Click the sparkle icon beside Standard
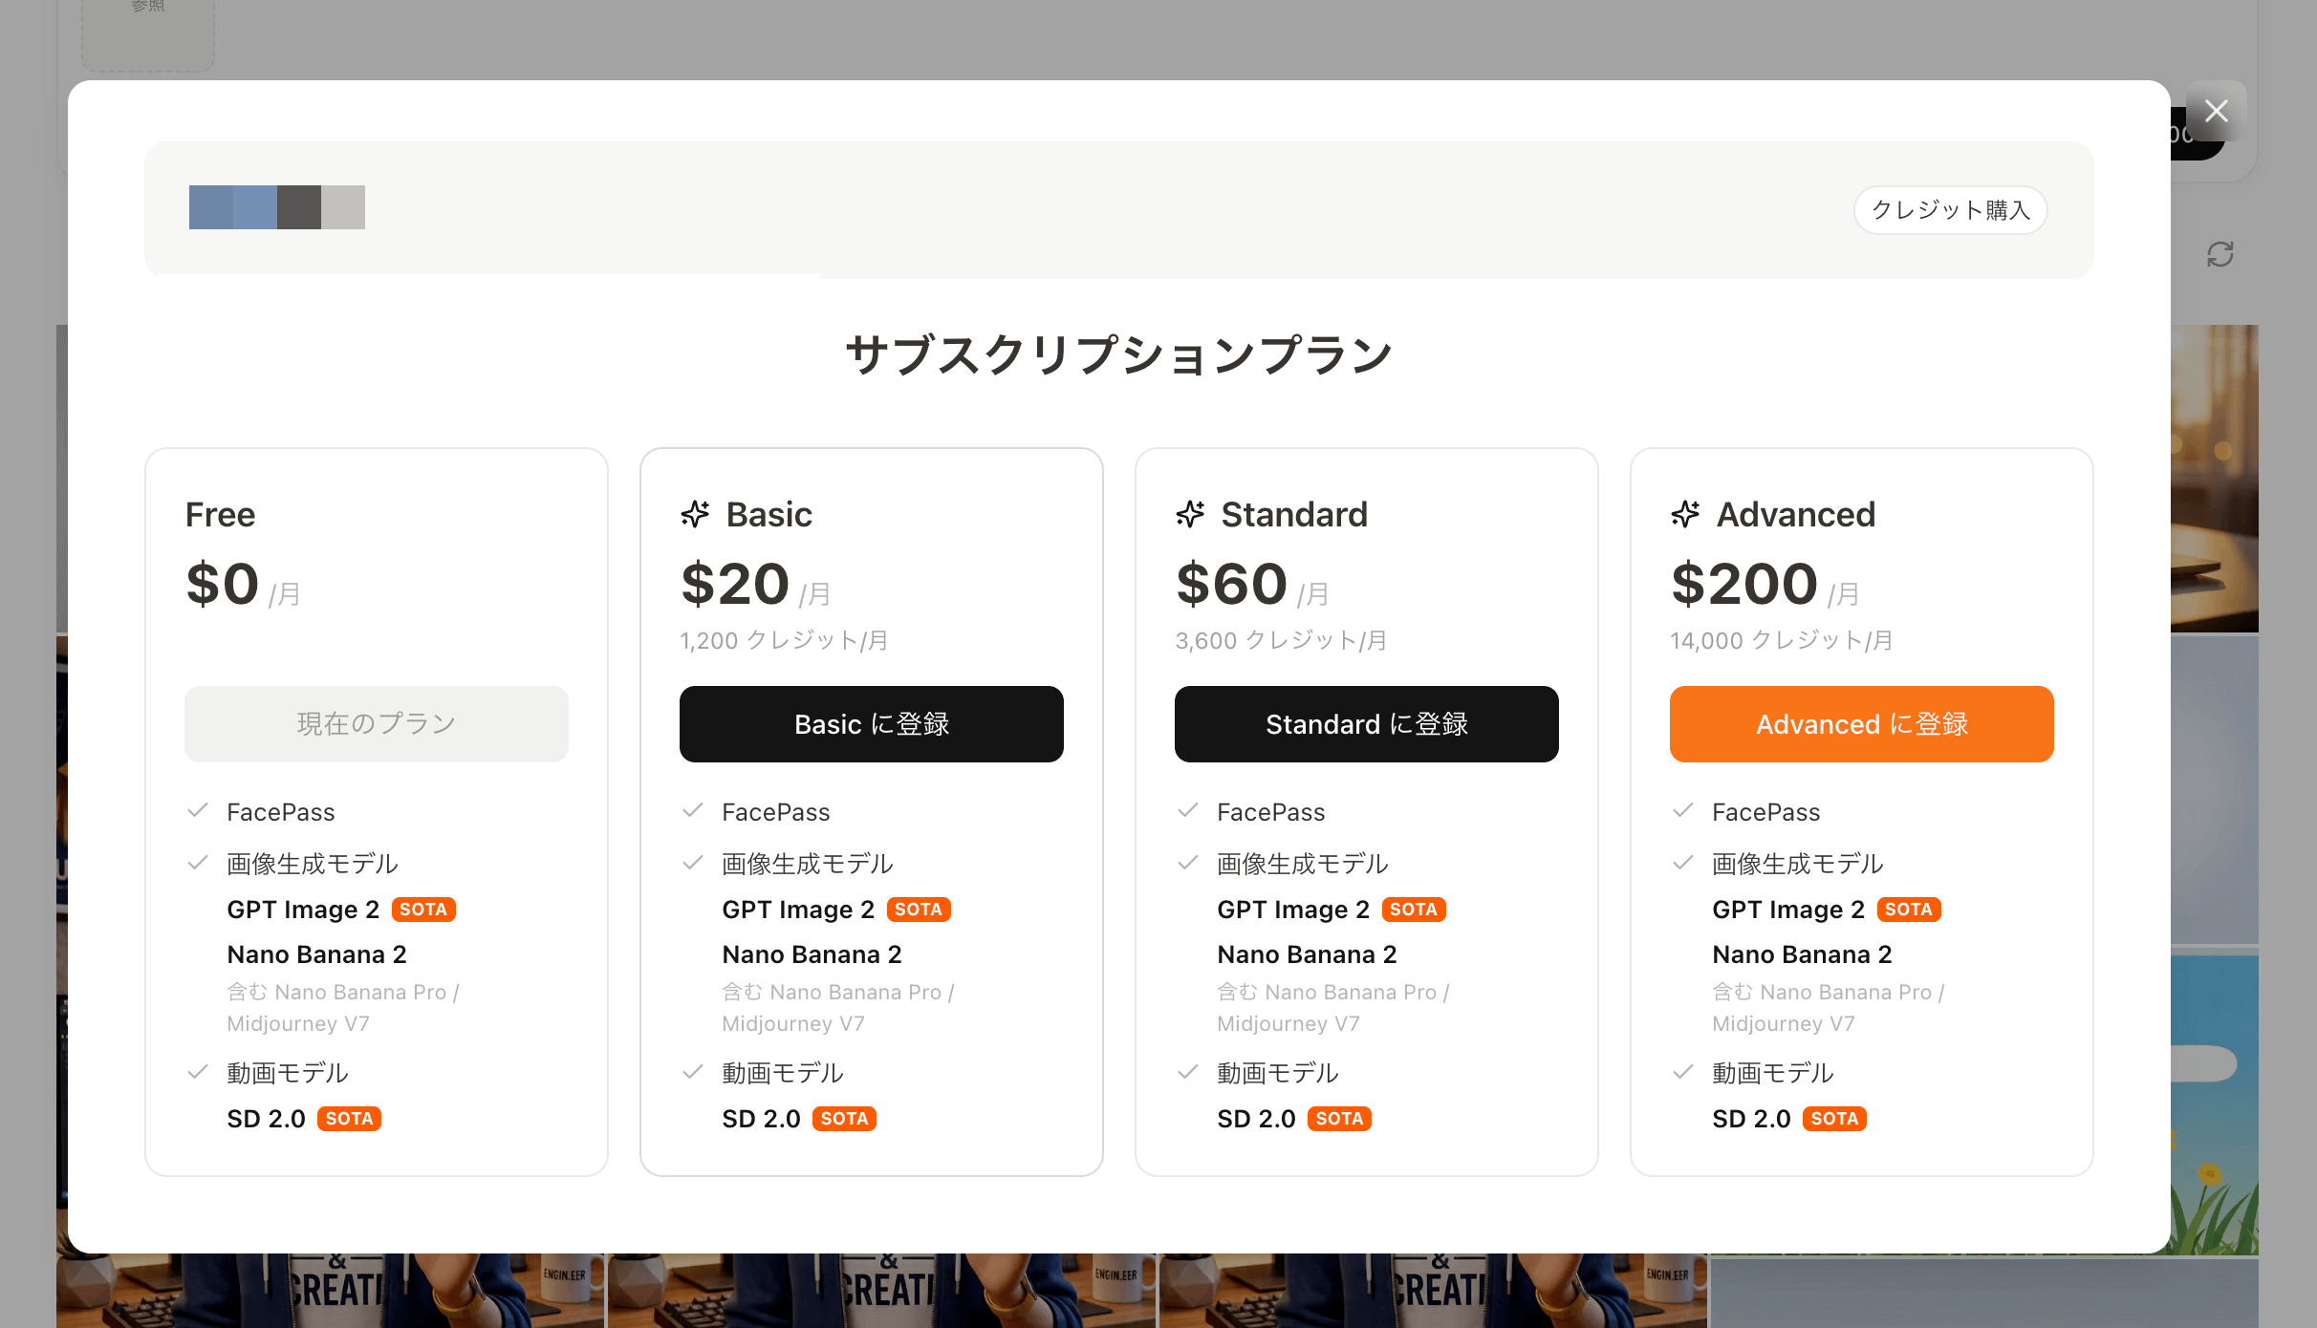 pos(1190,514)
